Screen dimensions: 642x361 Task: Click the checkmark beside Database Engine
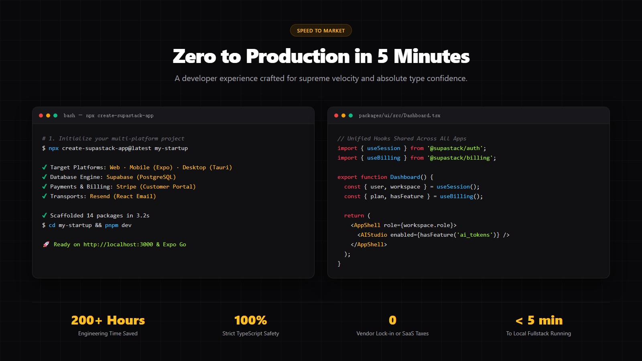pyautogui.click(x=45, y=177)
